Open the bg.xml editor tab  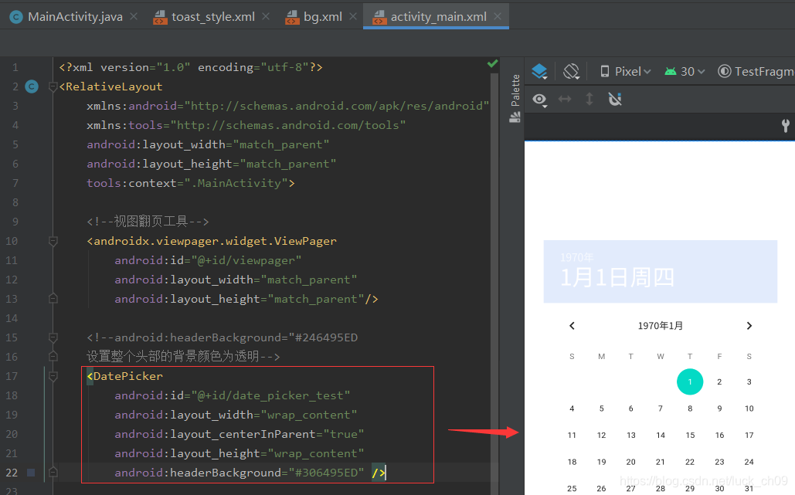point(314,17)
